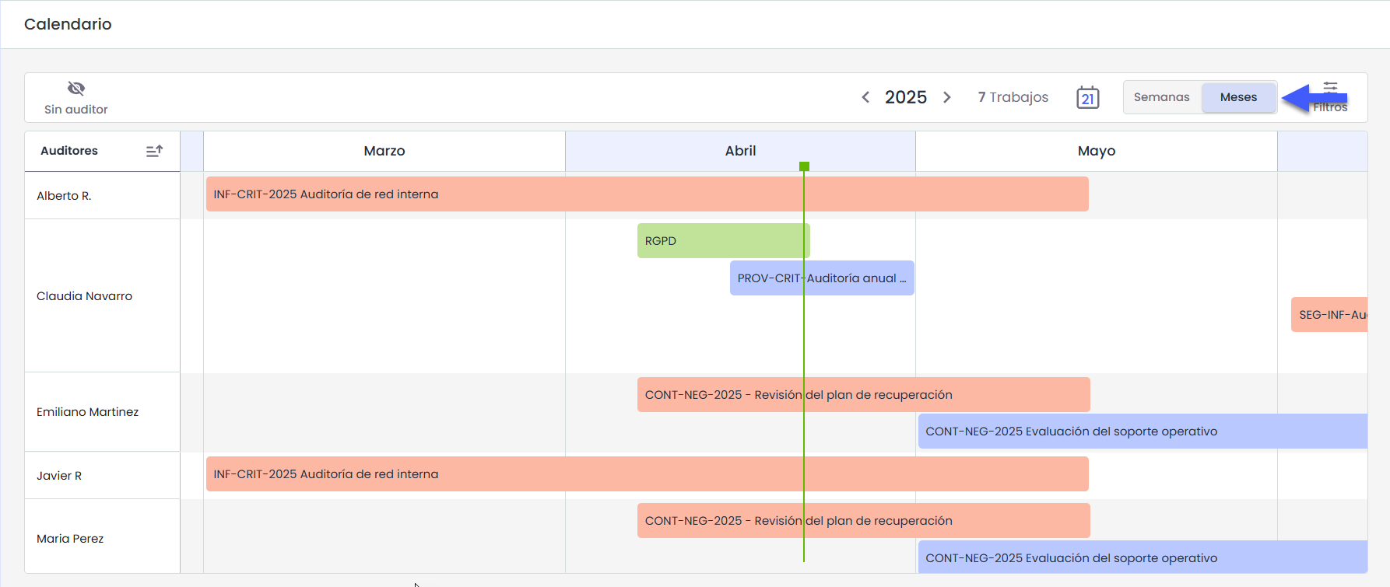Open Emiliano's Revisión del plan de recuperación

coord(862,395)
